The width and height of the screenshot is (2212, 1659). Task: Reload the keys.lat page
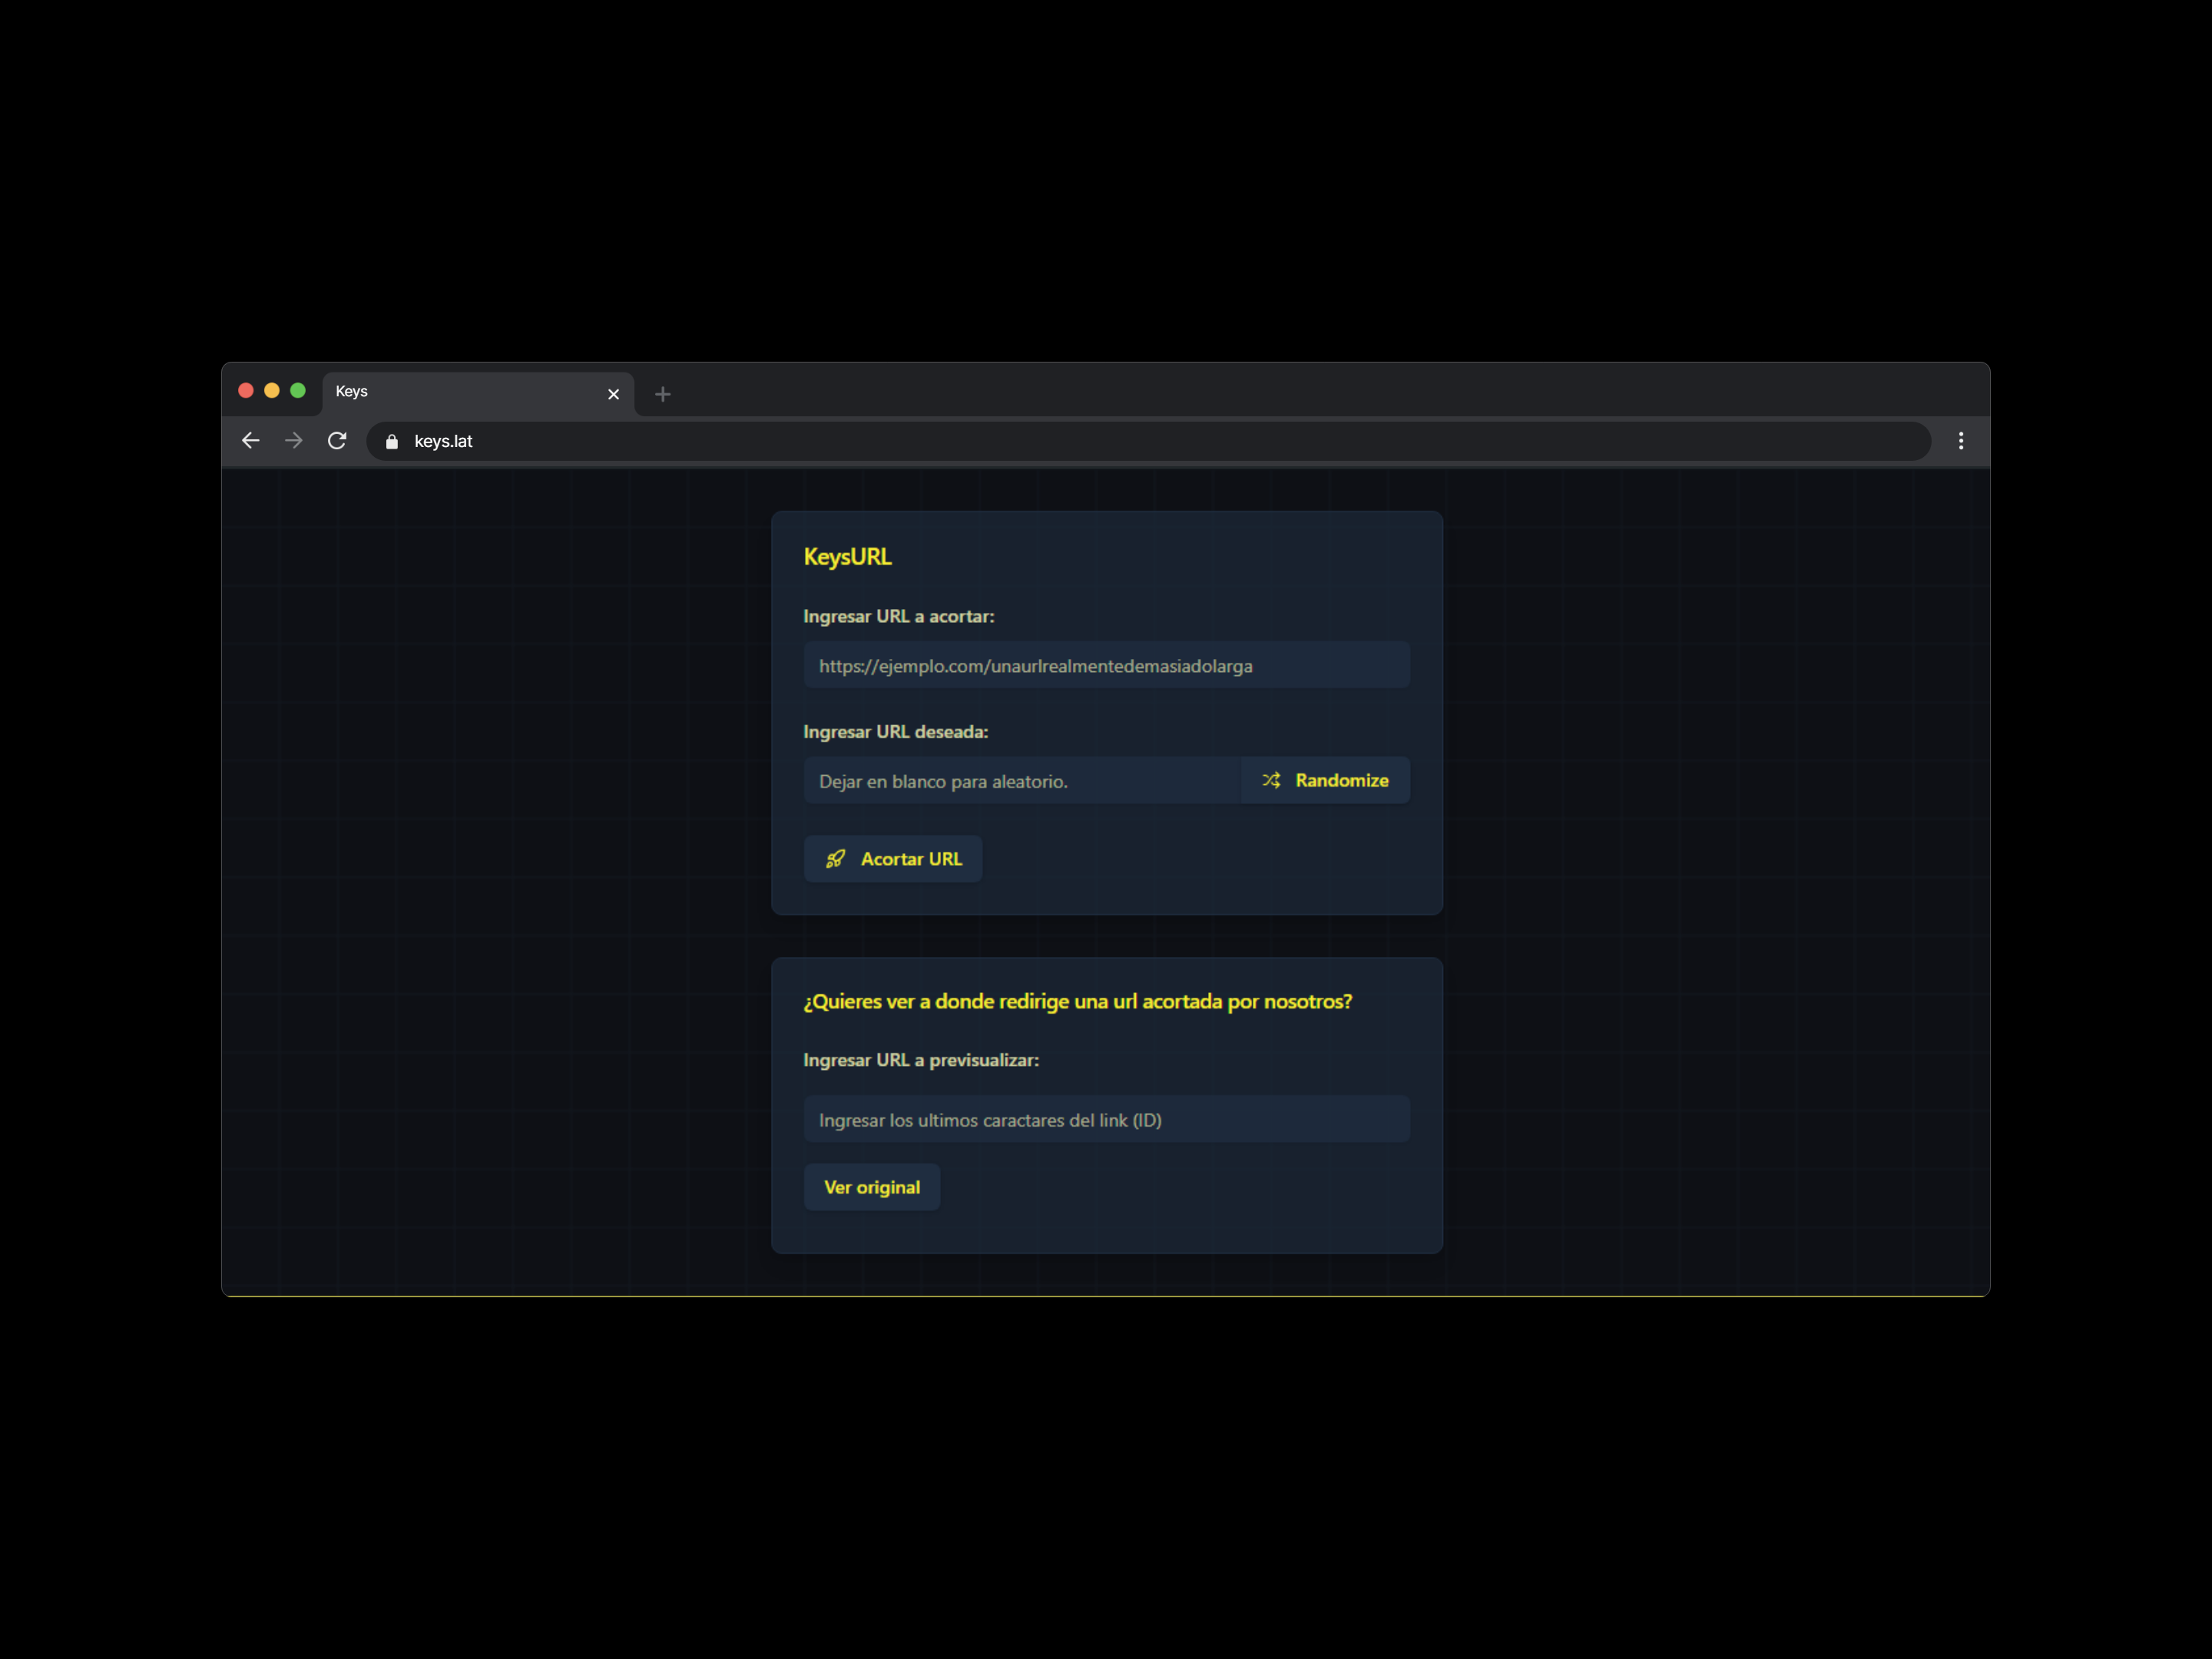click(337, 441)
